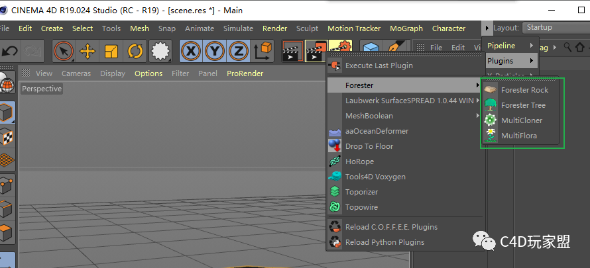Click Reload C.O.F.F.E.E. Plugins
This screenshot has height=268, width=590.
(x=405, y=227)
